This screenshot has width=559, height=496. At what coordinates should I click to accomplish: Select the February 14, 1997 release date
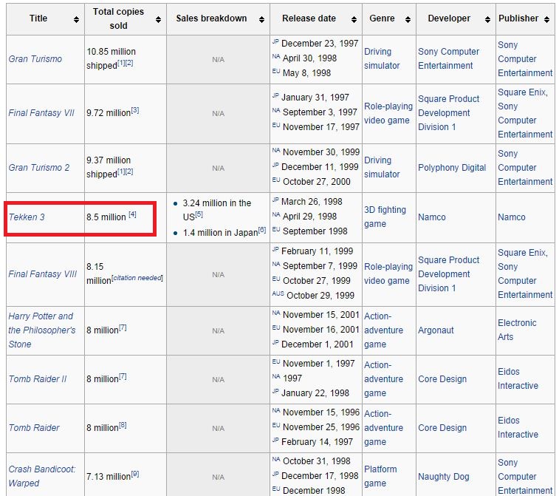point(317,442)
